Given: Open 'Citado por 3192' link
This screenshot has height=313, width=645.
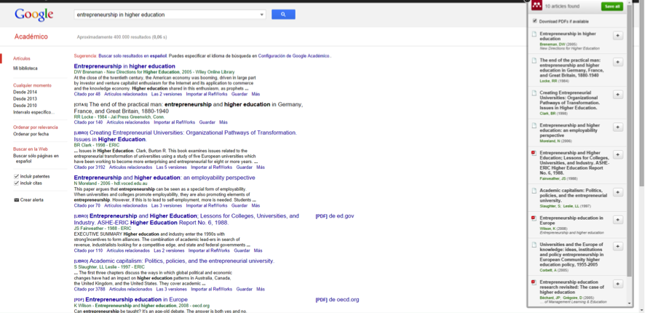Looking at the screenshot, I should pos(90,167).
